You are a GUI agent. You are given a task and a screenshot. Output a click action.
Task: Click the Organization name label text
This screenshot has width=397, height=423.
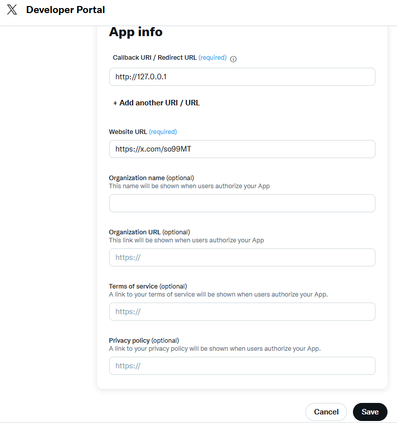pos(137,178)
